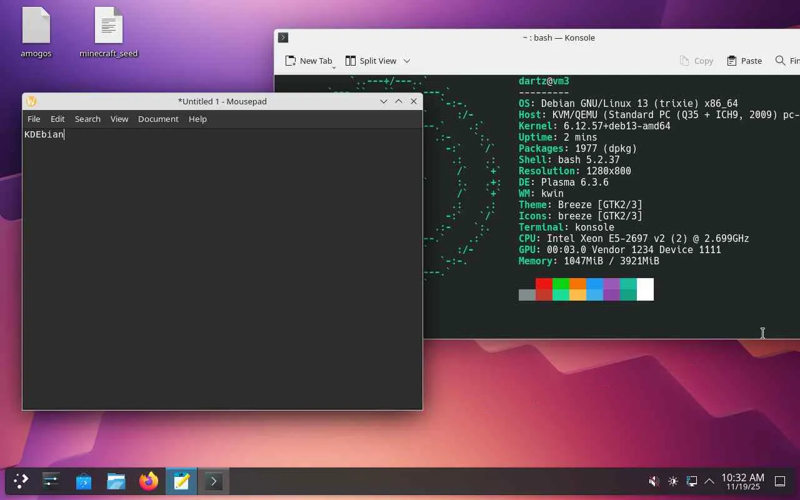This screenshot has height=500, width=800.
Task: Open the brightness tray icon
Action: [672, 481]
